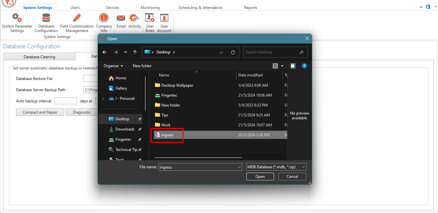Image resolution: width=438 pixels, height=213 pixels.
Task: Toggle the preview pane button
Action: click(293, 66)
